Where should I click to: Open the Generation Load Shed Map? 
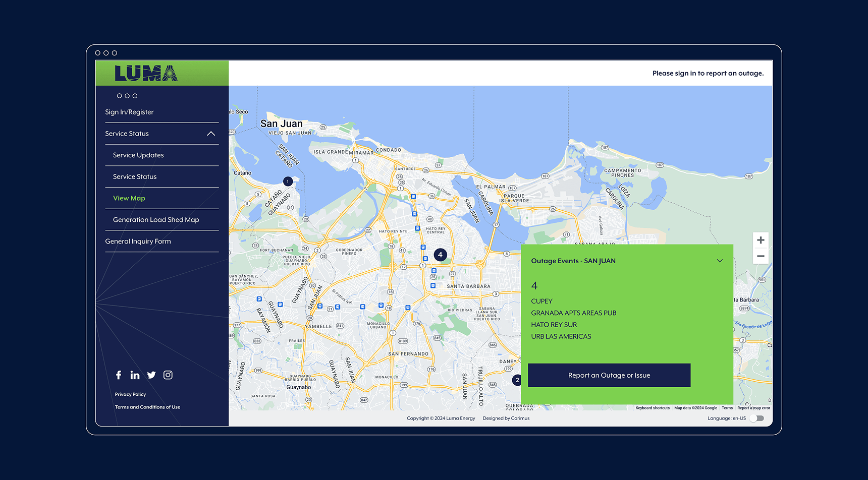click(x=156, y=220)
